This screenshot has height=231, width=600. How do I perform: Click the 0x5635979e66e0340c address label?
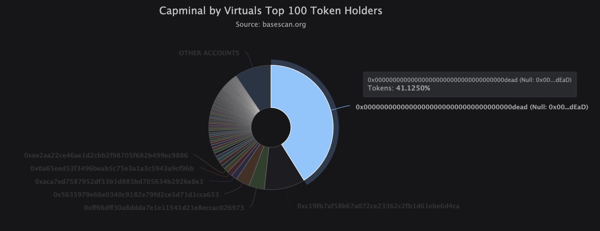pyautogui.click(x=136, y=195)
